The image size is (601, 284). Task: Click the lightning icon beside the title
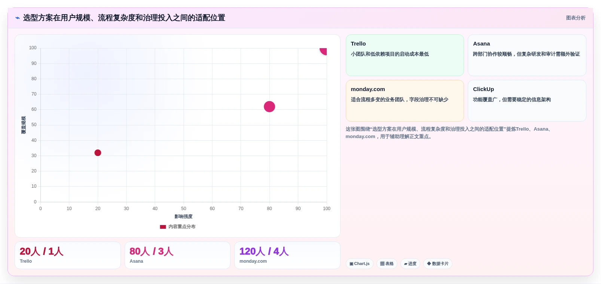(x=18, y=18)
